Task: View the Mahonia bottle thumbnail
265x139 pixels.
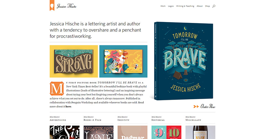Action: pyautogui.click(x=200, y=132)
